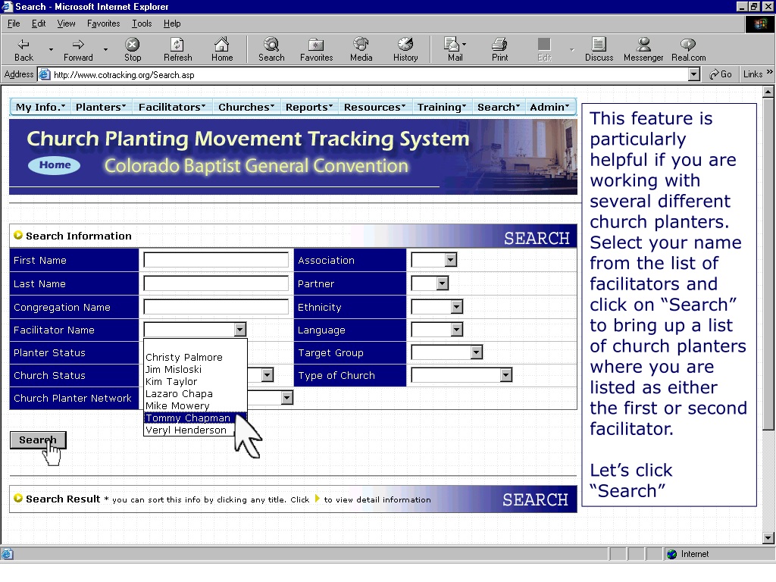Click the Internet zone status icon
The width and height of the screenshot is (776, 582).
click(671, 554)
